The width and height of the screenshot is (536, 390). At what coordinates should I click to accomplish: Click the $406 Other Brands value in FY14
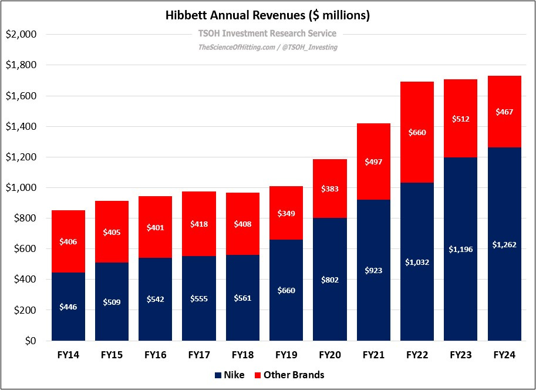coord(68,241)
